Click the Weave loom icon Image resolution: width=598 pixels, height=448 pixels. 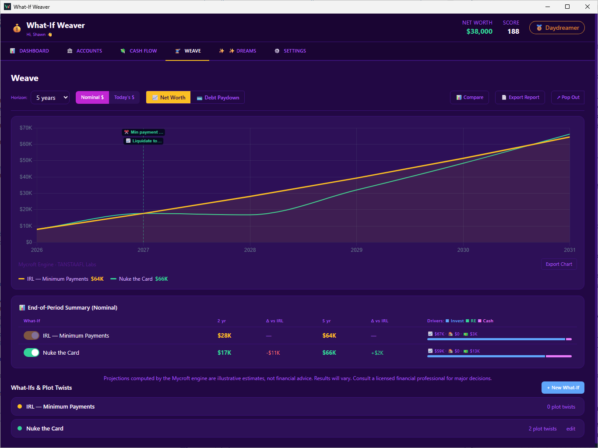pyautogui.click(x=178, y=51)
